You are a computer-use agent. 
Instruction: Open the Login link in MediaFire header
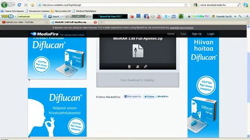tap(211, 34)
